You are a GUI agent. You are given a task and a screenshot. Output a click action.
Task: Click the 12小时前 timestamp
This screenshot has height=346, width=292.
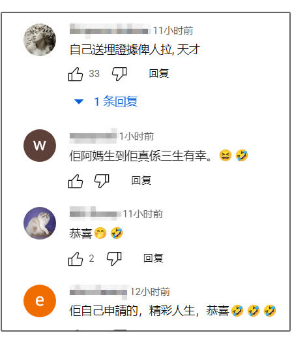click(150, 292)
